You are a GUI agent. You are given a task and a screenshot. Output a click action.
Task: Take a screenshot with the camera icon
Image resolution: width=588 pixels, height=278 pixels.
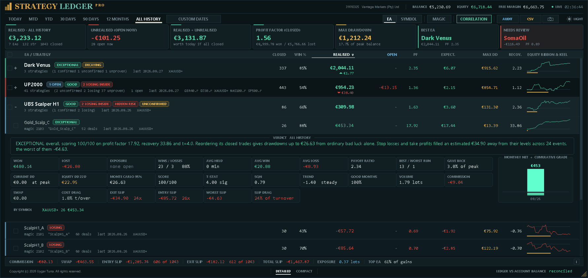click(550, 19)
